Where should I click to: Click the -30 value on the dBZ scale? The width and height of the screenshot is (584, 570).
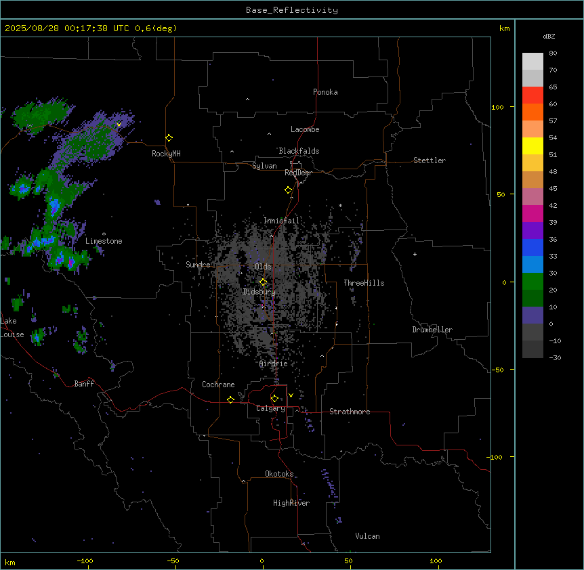click(x=556, y=357)
